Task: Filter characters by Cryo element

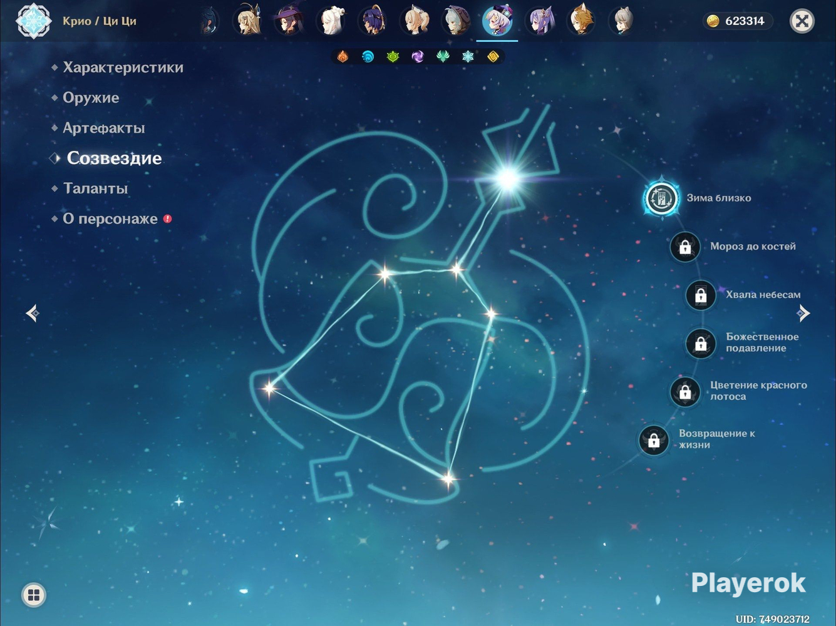Action: coord(468,57)
